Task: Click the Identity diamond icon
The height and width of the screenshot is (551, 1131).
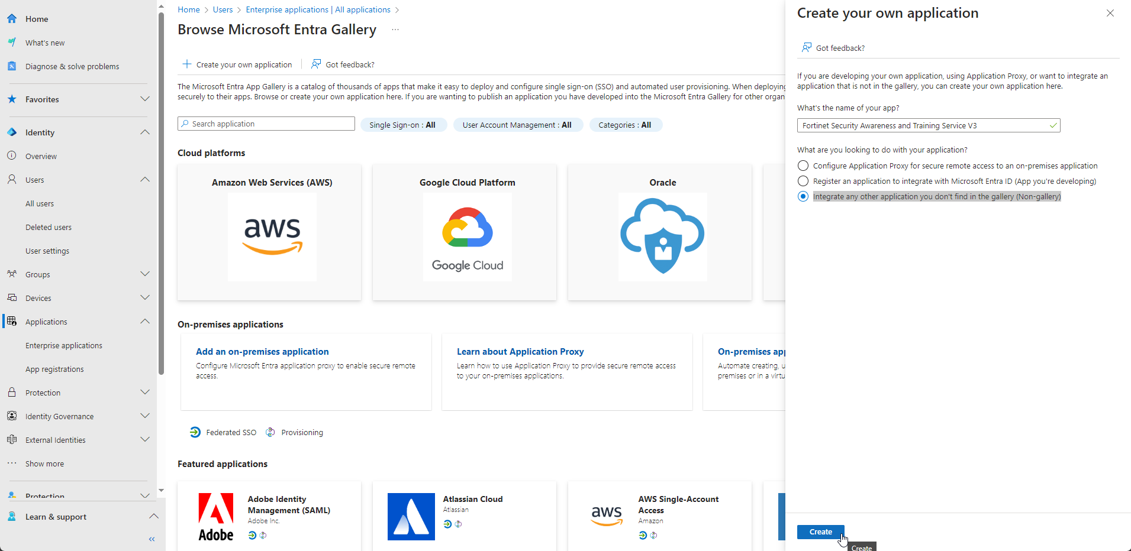Action: tap(12, 132)
